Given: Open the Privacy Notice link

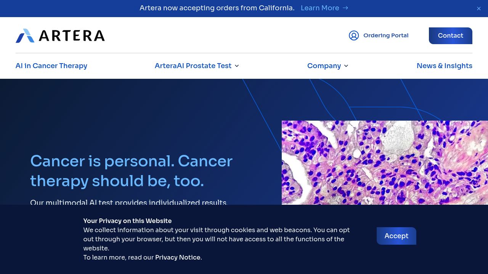Looking at the screenshot, I should tap(178, 257).
